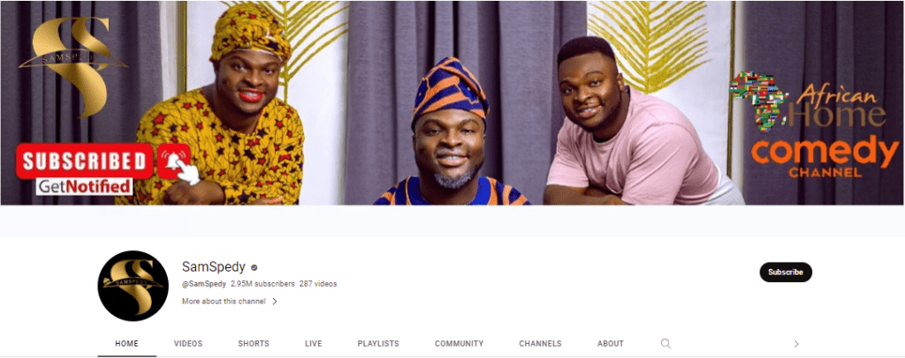This screenshot has height=358, width=905.
Task: Click the gold SamSpedy logo in the banner
Action: [72, 64]
